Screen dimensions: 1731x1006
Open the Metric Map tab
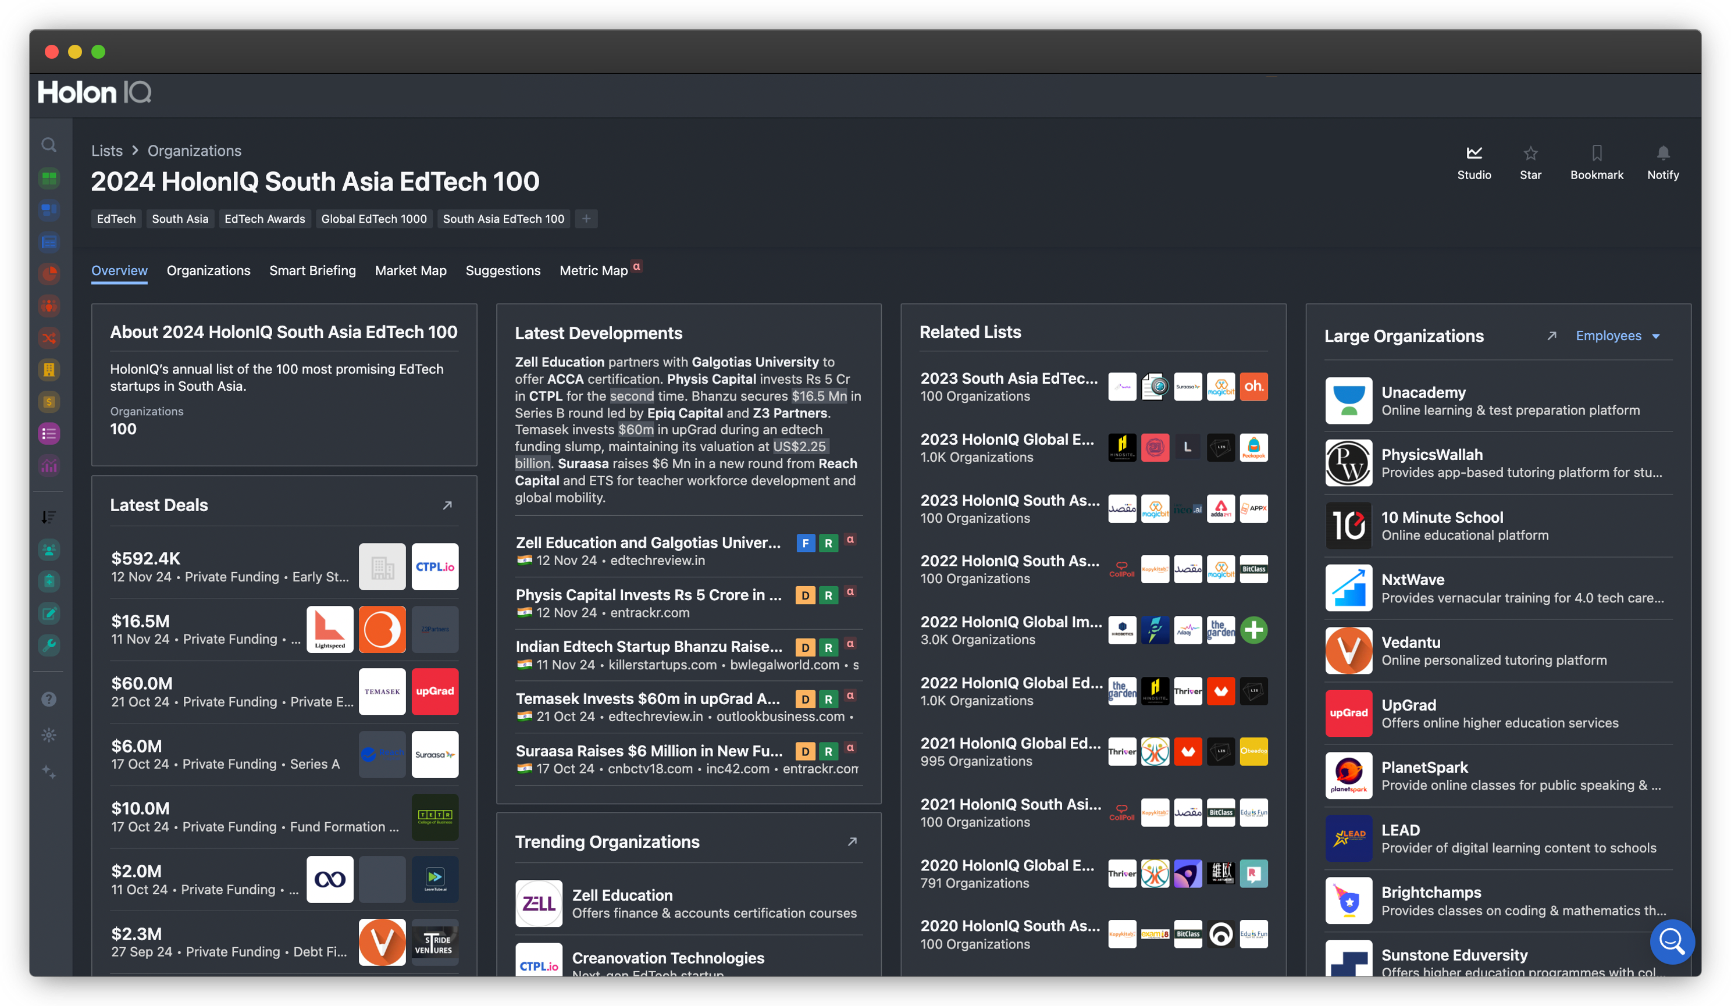pyautogui.click(x=594, y=270)
